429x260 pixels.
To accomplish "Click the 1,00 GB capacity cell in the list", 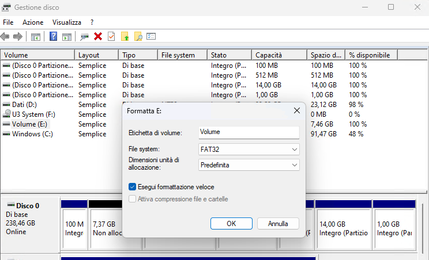I will [267, 95].
